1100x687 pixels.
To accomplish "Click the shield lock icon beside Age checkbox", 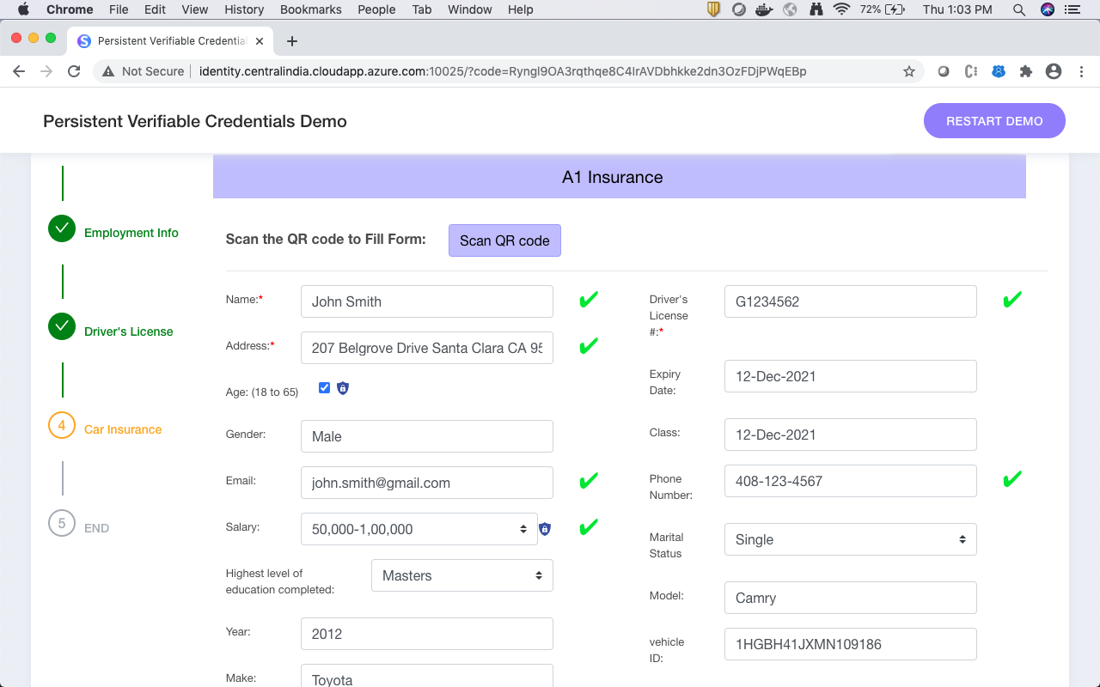I will click(343, 388).
